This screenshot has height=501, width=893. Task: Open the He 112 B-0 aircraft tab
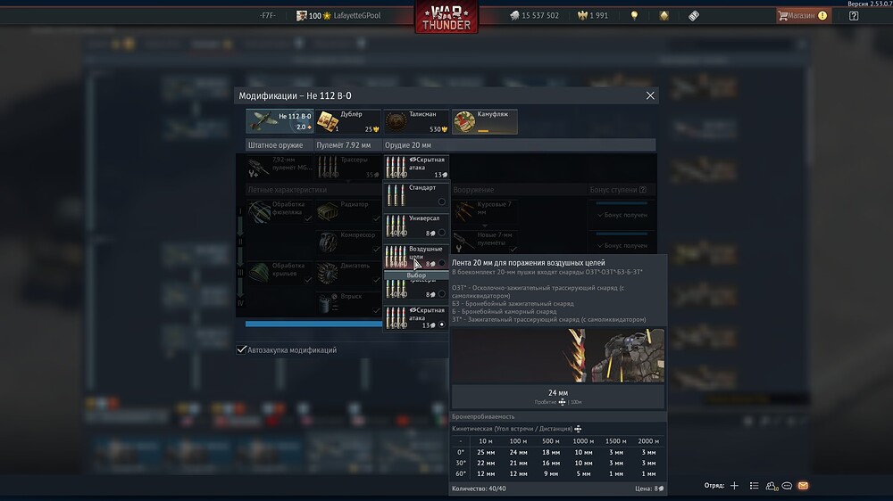(x=280, y=121)
